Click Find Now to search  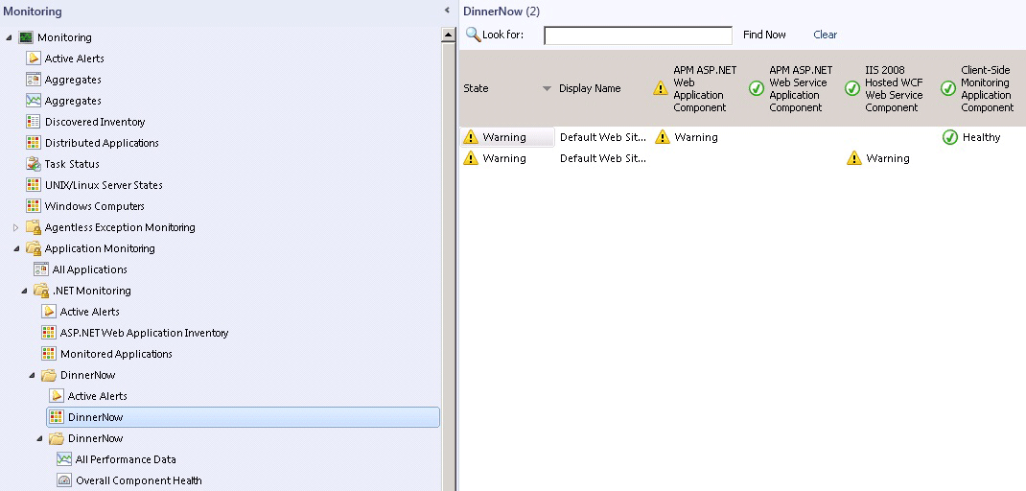tap(764, 35)
